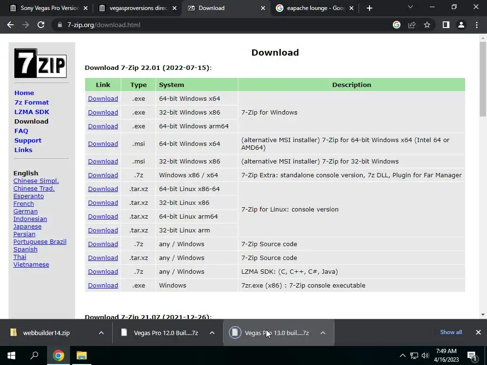Close the vegasproversions directory tab
487x365 pixels.
click(175, 8)
